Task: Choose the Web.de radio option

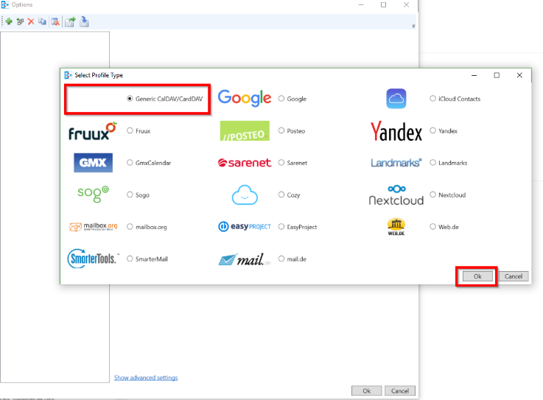Action: tap(432, 226)
